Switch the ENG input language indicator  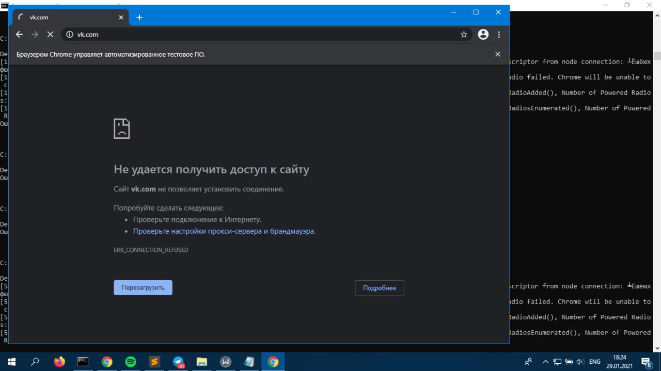[x=594, y=362]
